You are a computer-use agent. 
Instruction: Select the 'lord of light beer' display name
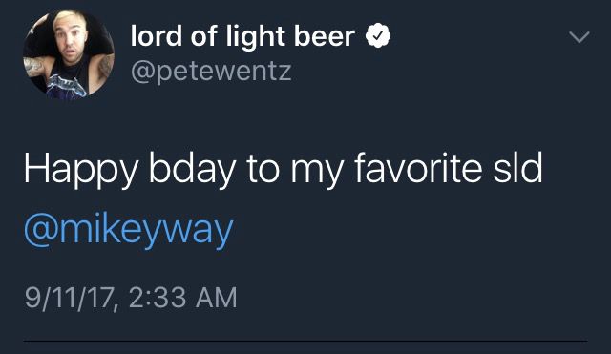coord(242,36)
